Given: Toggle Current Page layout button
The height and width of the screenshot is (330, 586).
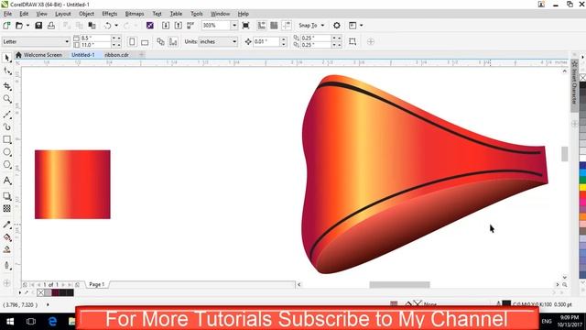Looking at the screenshot, I should tap(173, 41).
